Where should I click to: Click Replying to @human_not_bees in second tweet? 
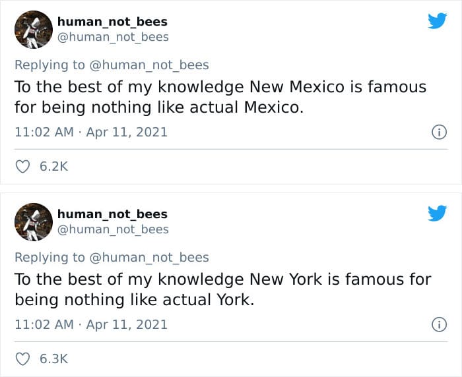point(149,257)
